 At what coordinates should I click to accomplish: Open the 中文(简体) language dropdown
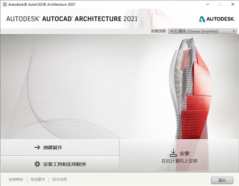coord(202,31)
